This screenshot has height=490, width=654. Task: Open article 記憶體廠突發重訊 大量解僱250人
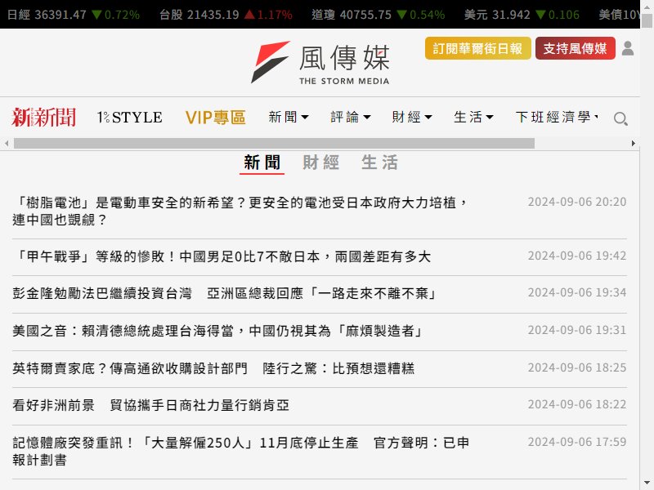[x=241, y=452]
